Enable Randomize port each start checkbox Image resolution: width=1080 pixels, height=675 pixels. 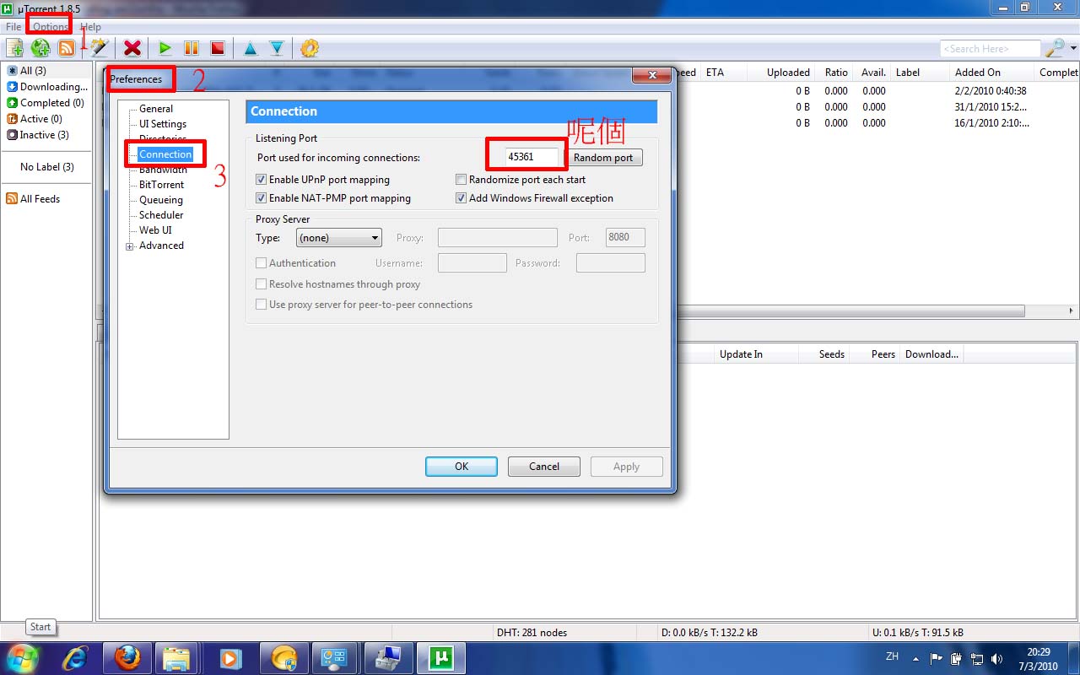pos(462,180)
